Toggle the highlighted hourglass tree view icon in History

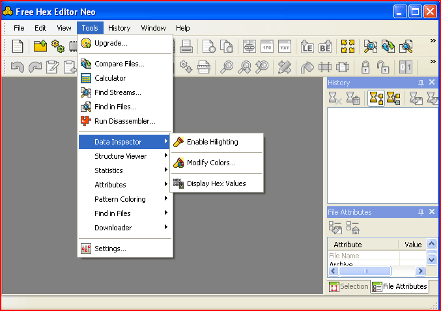click(x=376, y=98)
